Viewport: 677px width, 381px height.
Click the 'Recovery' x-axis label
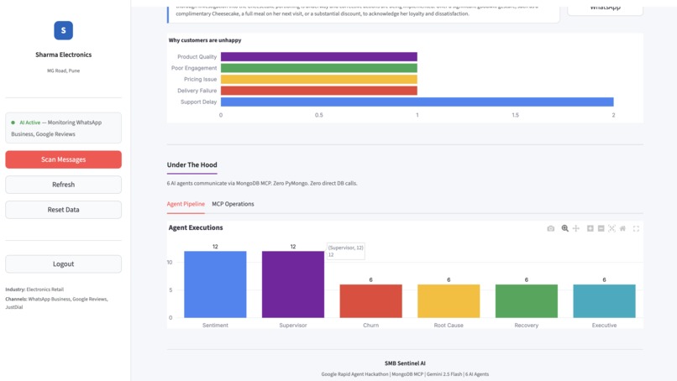(x=527, y=326)
